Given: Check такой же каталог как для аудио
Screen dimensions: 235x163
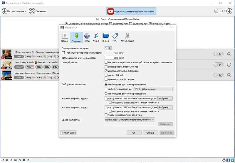Looking at the screenshot, I should 106,115.
